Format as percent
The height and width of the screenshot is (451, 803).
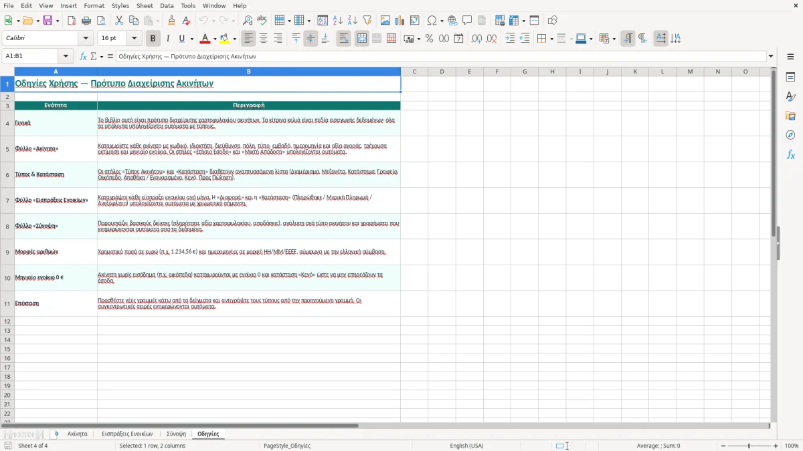coord(429,39)
